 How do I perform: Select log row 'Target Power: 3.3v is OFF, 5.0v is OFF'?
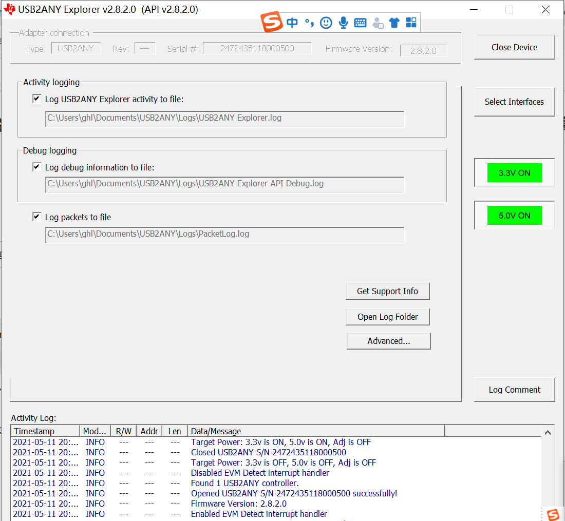(x=276, y=462)
